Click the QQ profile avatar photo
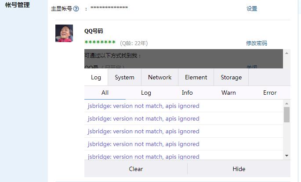301x182 pixels. click(64, 33)
